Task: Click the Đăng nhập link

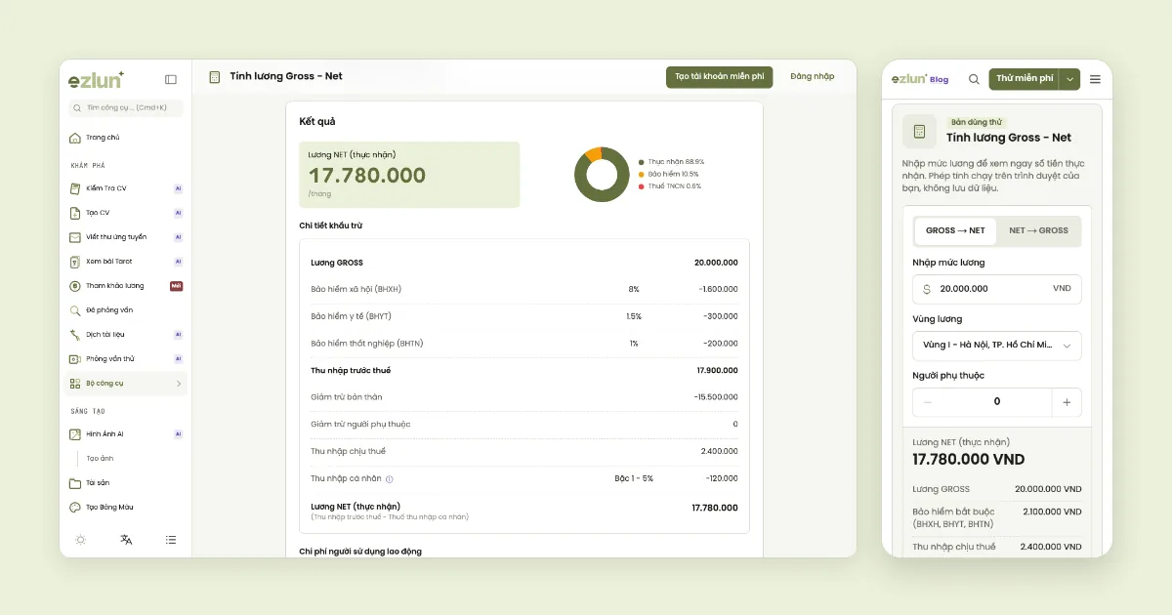Action: click(813, 77)
